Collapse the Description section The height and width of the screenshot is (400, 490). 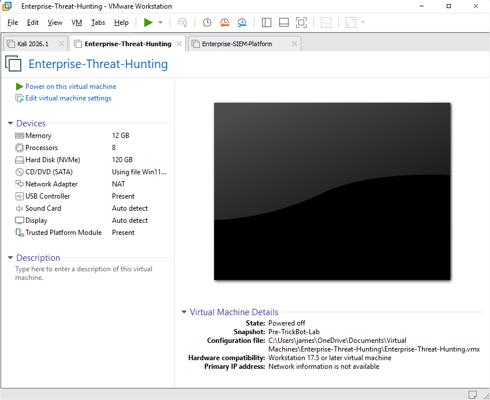(10, 258)
